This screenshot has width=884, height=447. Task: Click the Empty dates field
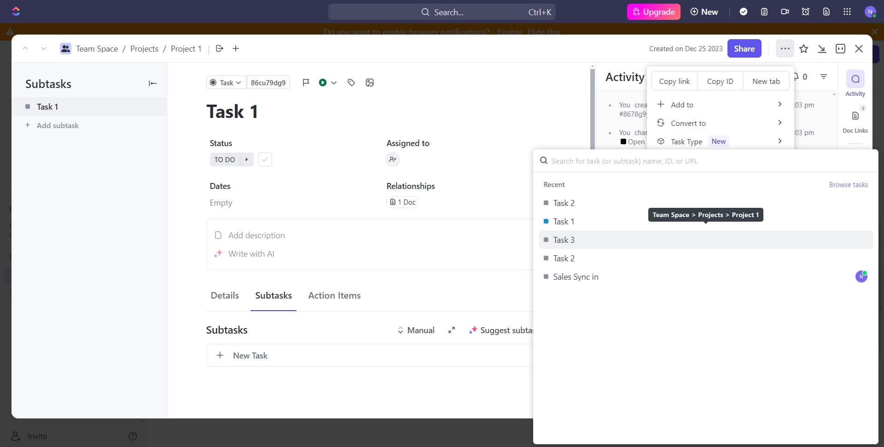pyautogui.click(x=221, y=202)
